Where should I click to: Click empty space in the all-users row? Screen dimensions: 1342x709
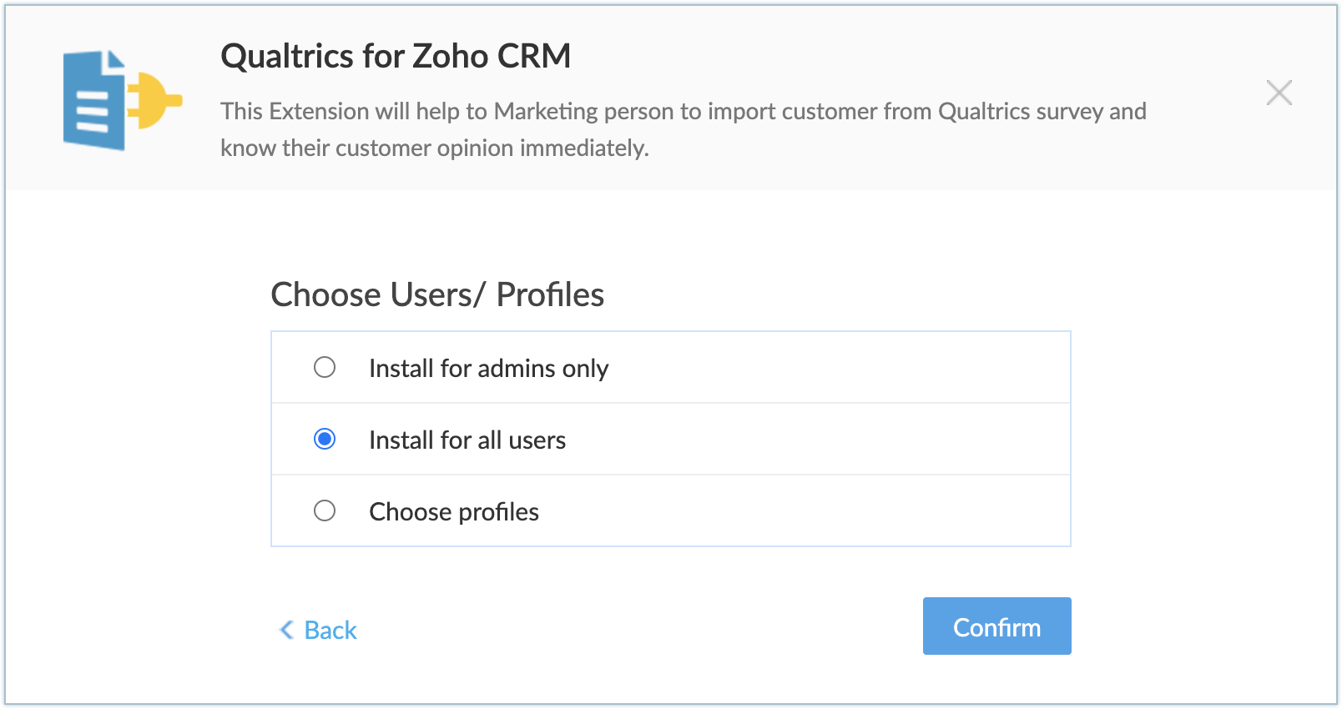pyautogui.click(x=835, y=440)
